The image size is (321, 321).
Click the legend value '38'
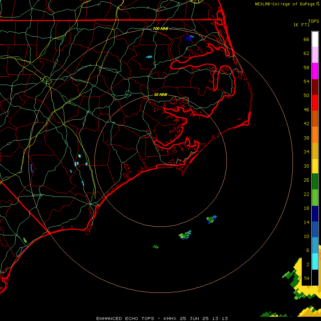pyautogui.click(x=306, y=138)
